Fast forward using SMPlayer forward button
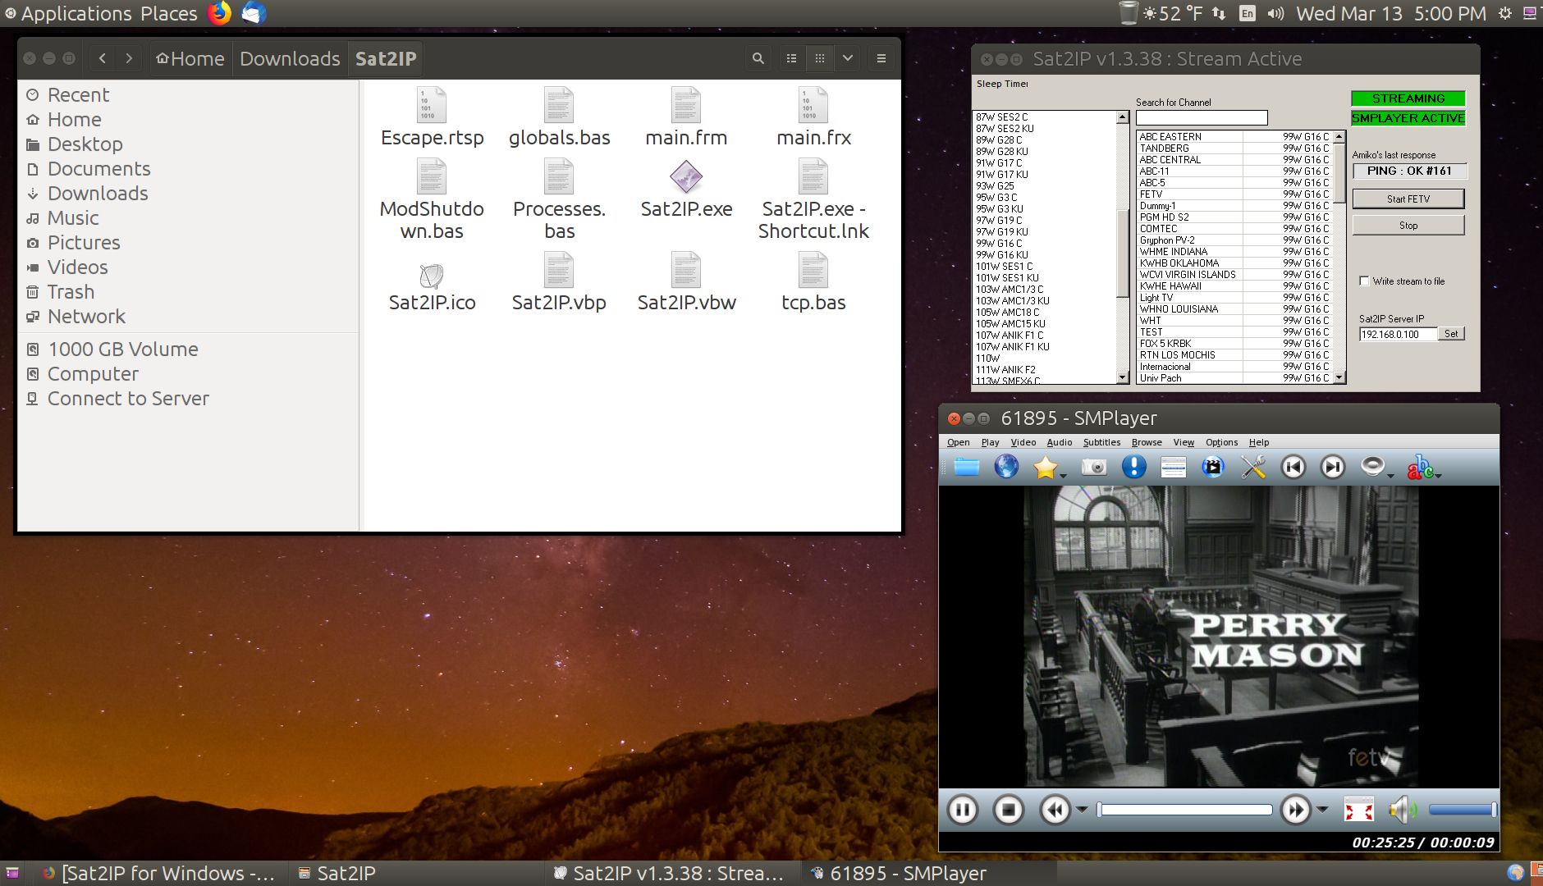This screenshot has width=1543, height=886. click(1295, 811)
